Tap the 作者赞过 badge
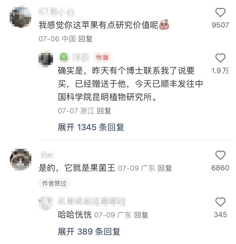This screenshot has height=244, width=236. click(54, 183)
